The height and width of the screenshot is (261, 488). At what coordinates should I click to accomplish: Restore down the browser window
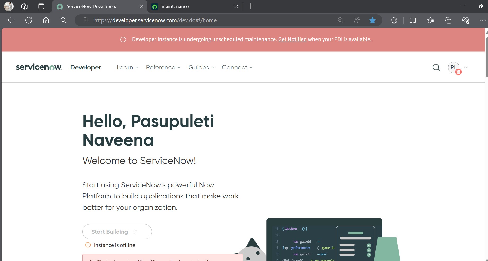tap(481, 6)
